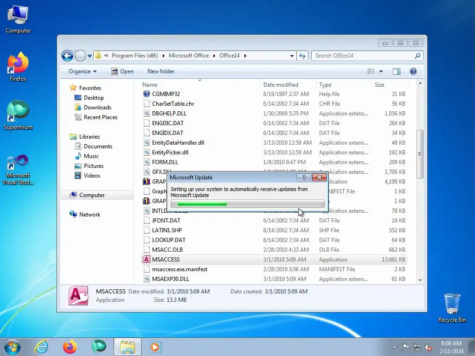The width and height of the screenshot is (475, 356).
Task: Click the search magnifier icon
Action: 417,56
